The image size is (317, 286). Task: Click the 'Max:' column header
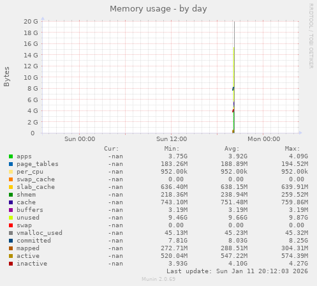point(292,149)
